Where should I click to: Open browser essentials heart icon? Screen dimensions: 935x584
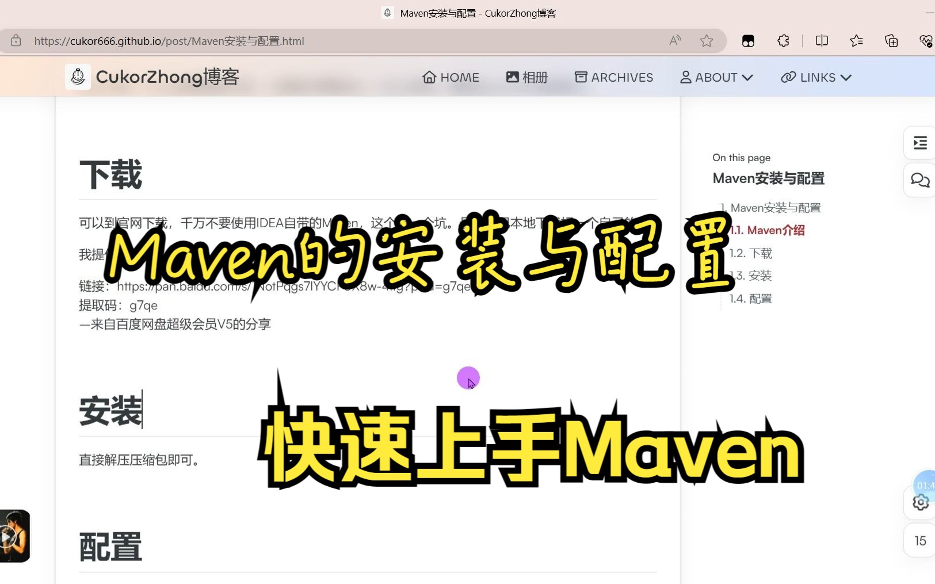click(x=926, y=41)
